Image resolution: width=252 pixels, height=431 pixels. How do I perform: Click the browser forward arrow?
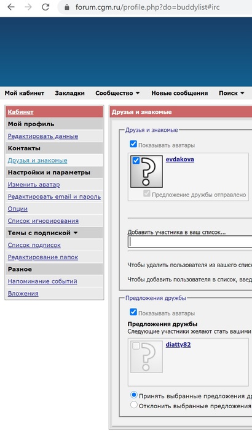28,7
